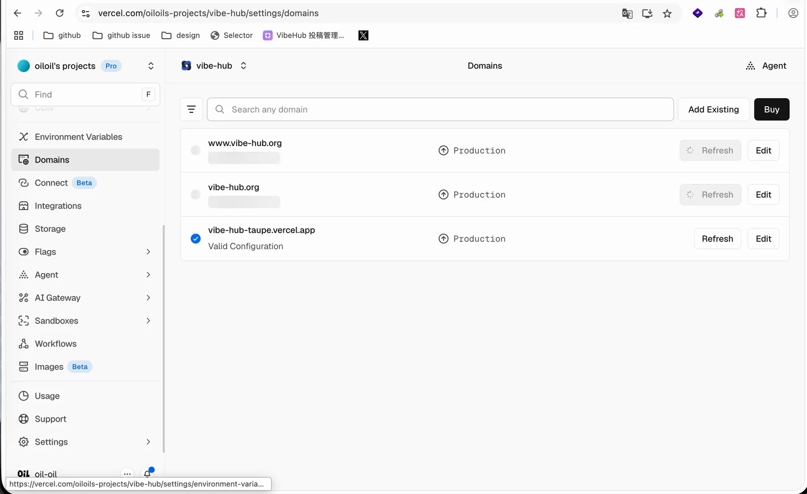Screen dimensions: 807x494
Task: Open the X bookmark
Action: click(363, 35)
